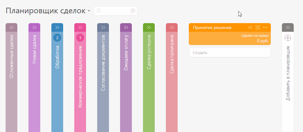Open the three-dots menu of Принятие решения
The image size is (303, 132).
[265, 27]
